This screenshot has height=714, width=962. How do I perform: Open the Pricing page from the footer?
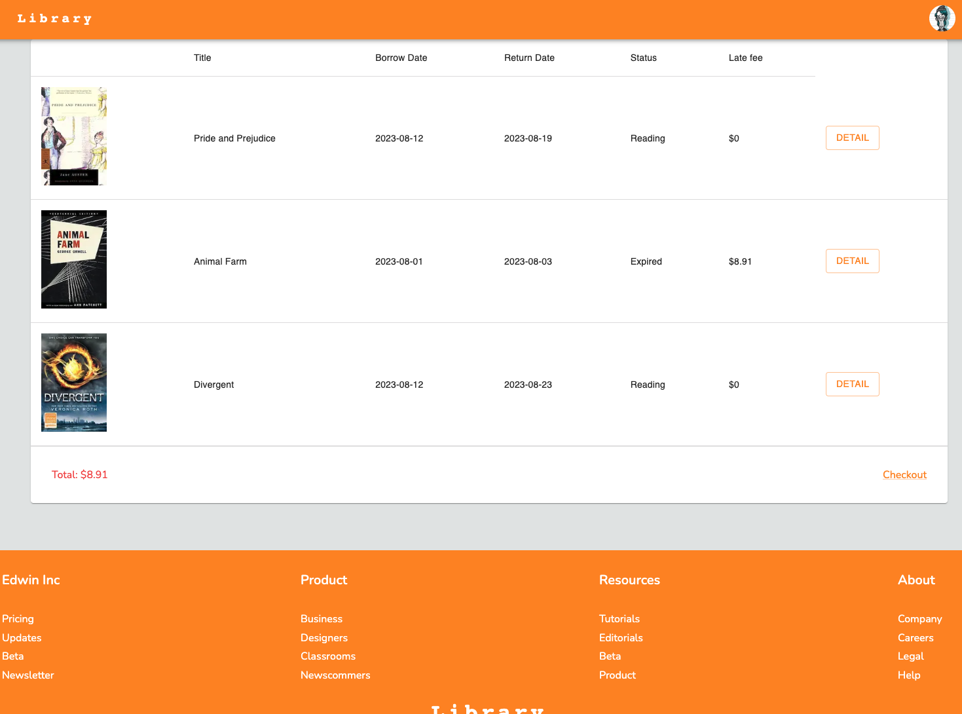[18, 618]
